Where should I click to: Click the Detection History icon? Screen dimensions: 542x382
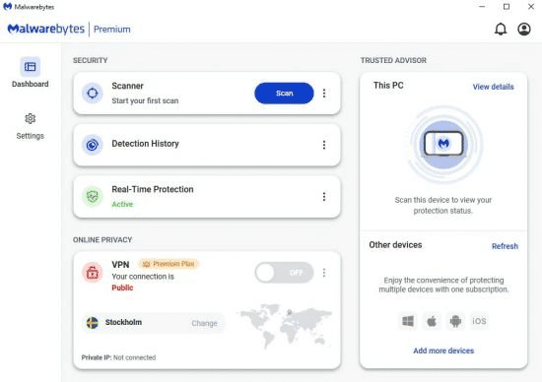click(x=93, y=145)
